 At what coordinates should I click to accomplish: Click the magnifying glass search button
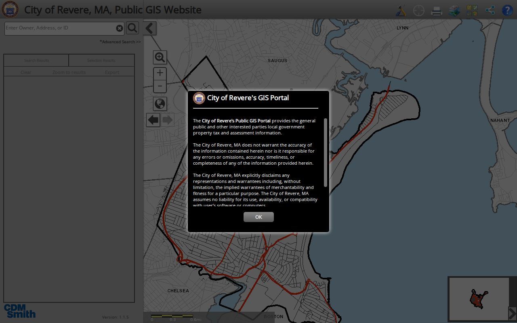pos(132,28)
